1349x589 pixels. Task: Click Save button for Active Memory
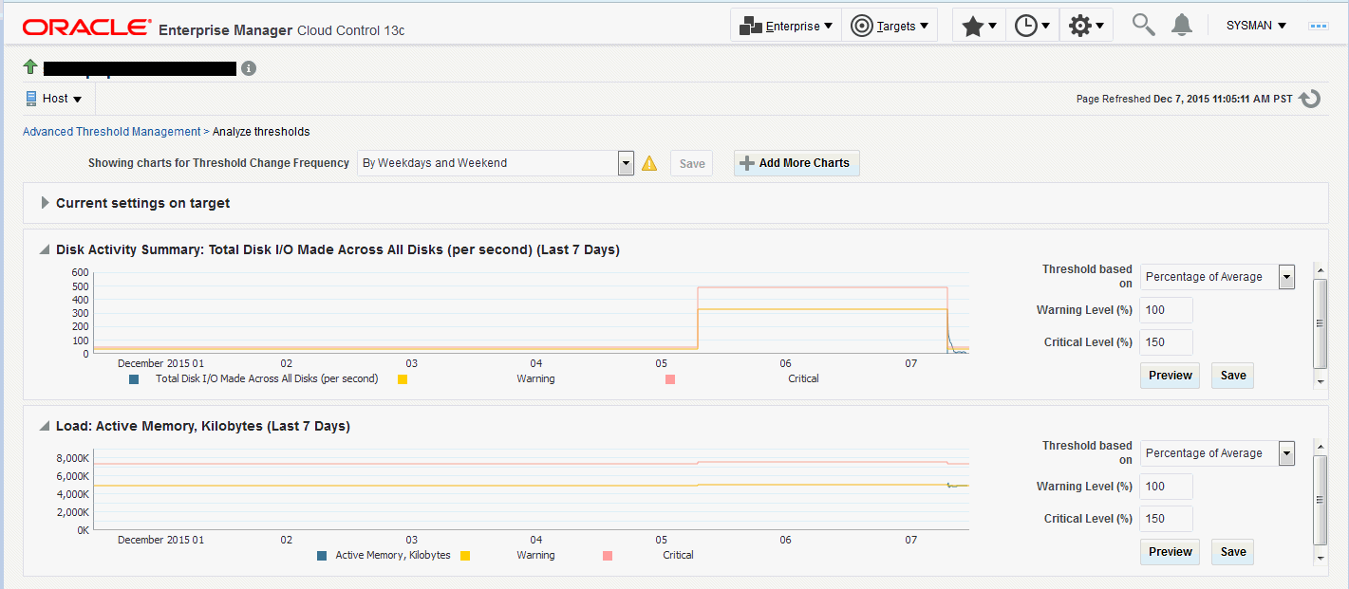tap(1232, 552)
